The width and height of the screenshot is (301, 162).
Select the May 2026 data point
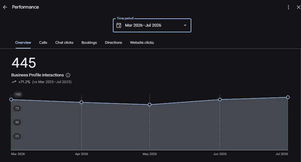tap(150, 105)
